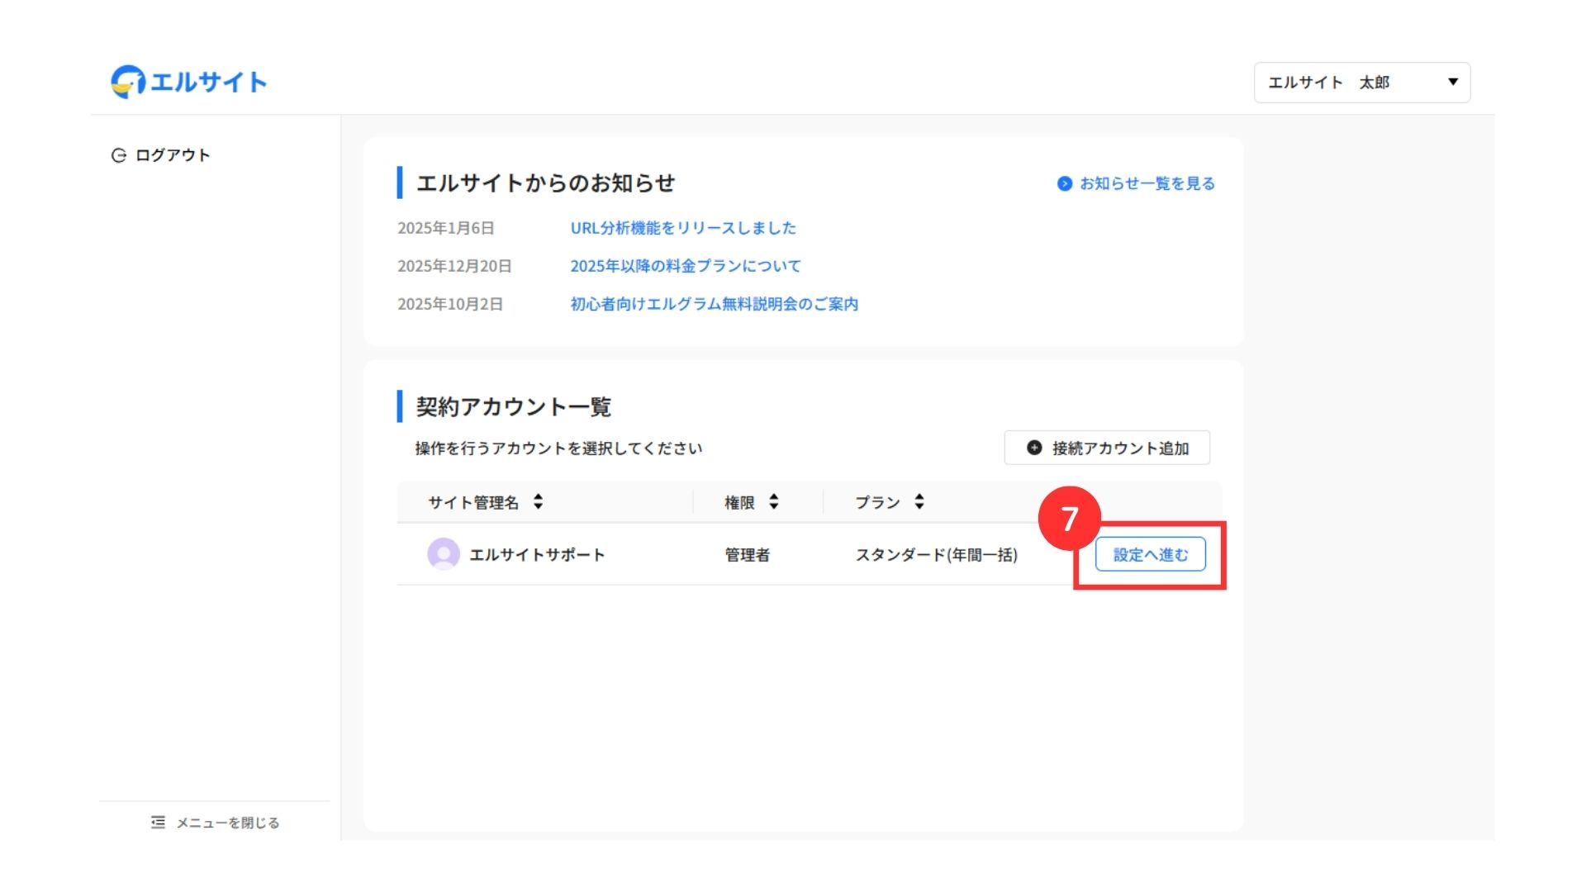The width and height of the screenshot is (1586, 892).
Task: Click the plus icon in 接続アカウント追加
Action: point(1034,448)
